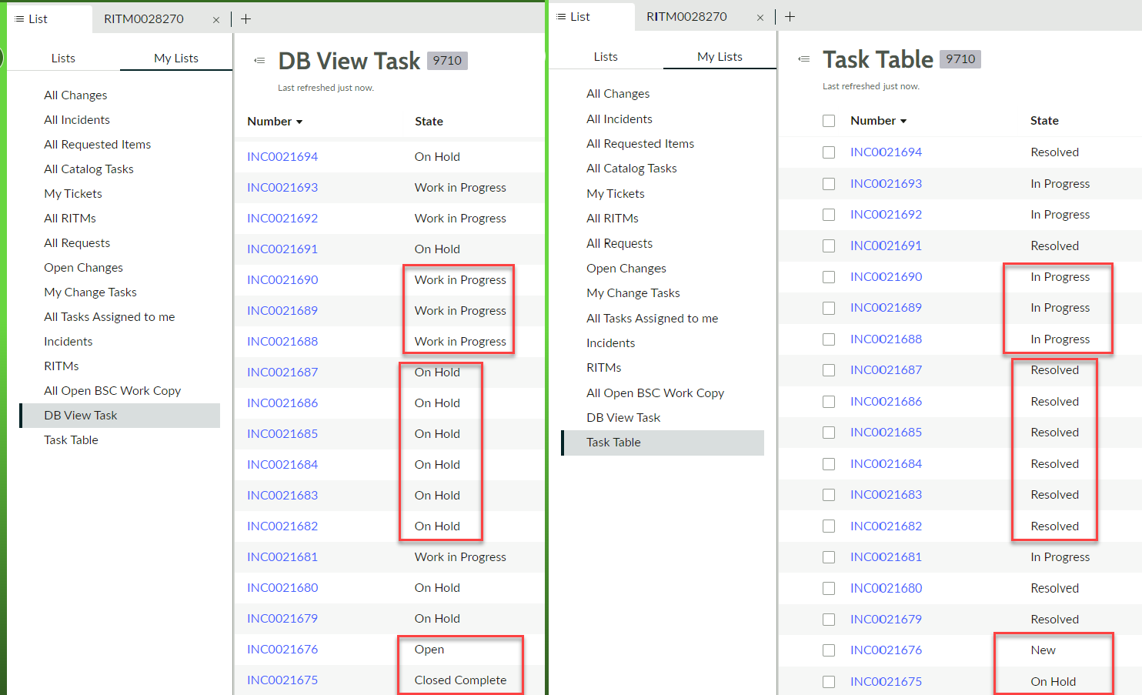The height and width of the screenshot is (695, 1142).
Task: Collapse the list menu icon beside the DB View Task title
Action: pyautogui.click(x=260, y=61)
